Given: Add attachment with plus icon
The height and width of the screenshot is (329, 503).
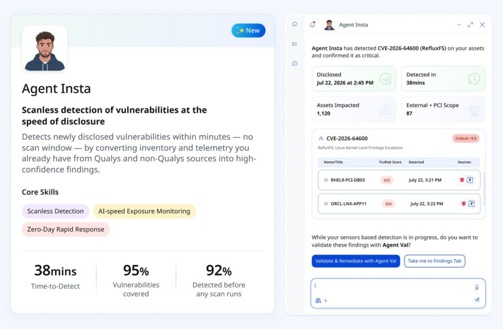Looking at the screenshot, I should coord(326,301).
